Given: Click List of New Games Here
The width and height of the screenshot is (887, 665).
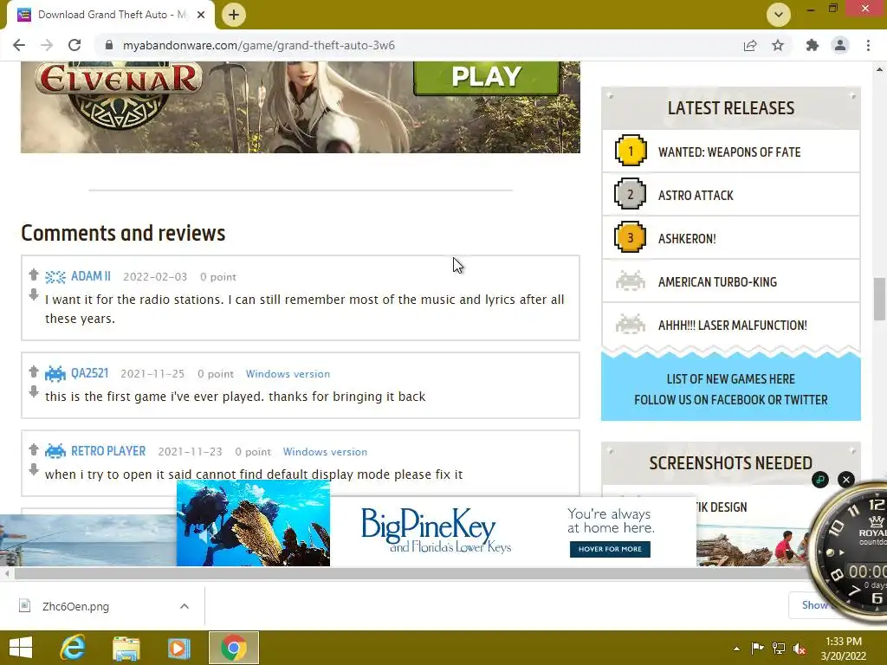Looking at the screenshot, I should tap(730, 379).
